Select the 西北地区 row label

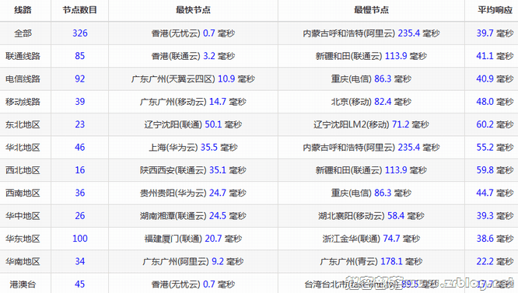23,170
